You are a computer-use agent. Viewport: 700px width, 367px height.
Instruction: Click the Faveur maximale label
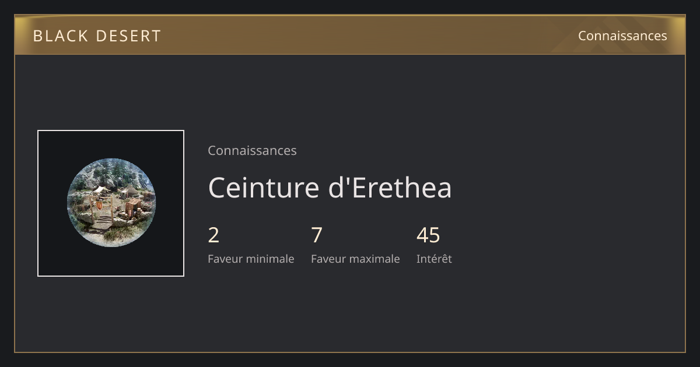(x=355, y=259)
